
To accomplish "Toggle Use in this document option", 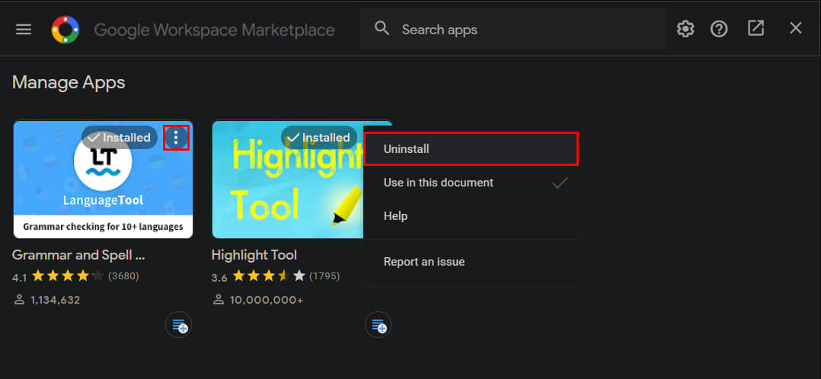I will [x=471, y=183].
